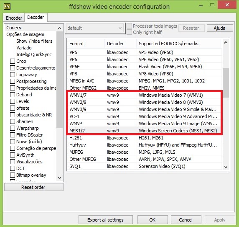Click the Decoder column header
239x227 pixels.
coord(120,44)
